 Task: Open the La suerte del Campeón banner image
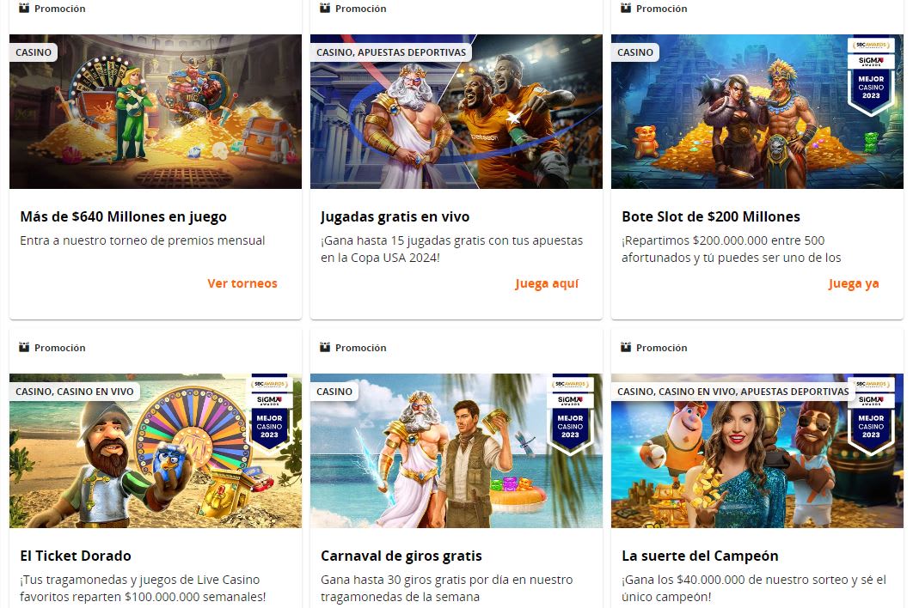(x=757, y=451)
